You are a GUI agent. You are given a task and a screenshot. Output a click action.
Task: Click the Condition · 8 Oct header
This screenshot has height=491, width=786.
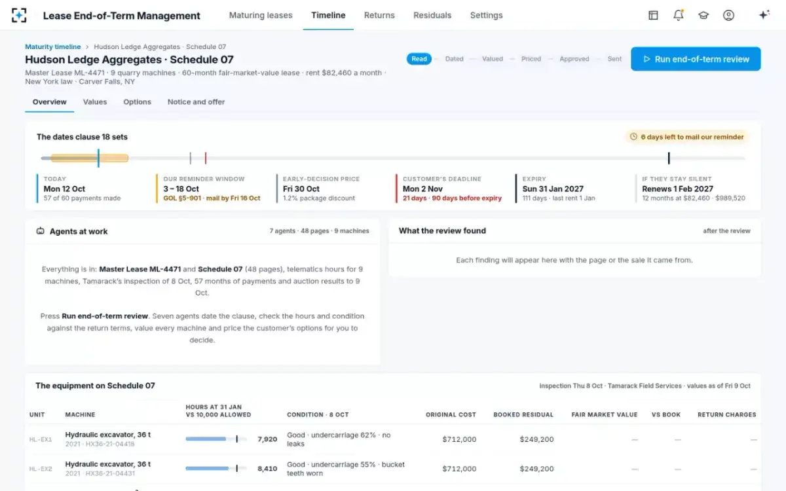click(x=318, y=414)
